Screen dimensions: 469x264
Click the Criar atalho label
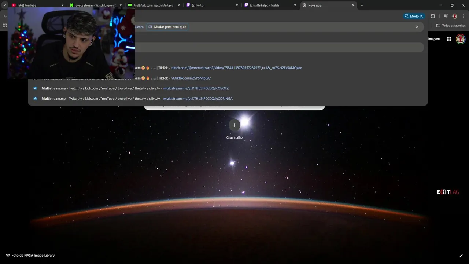click(x=234, y=137)
